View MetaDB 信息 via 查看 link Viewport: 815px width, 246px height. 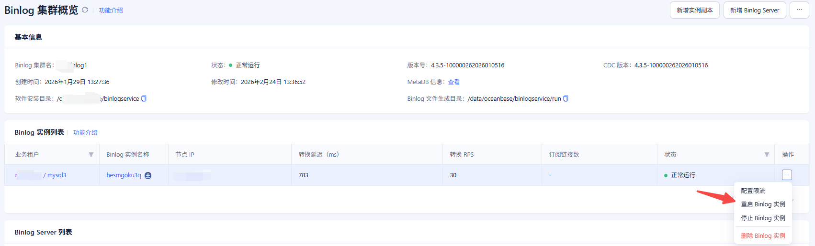click(453, 82)
